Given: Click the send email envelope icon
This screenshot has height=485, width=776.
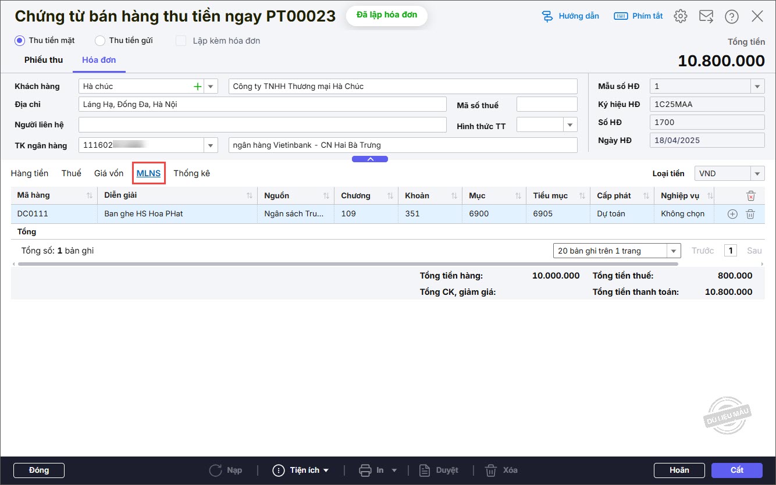Looking at the screenshot, I should coord(706,16).
